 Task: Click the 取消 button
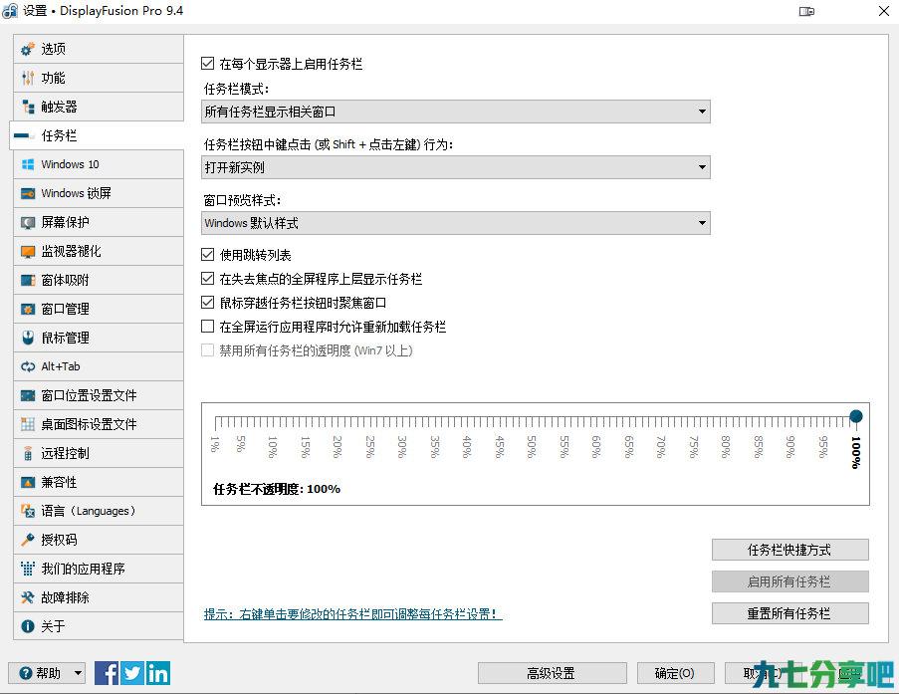[763, 673]
